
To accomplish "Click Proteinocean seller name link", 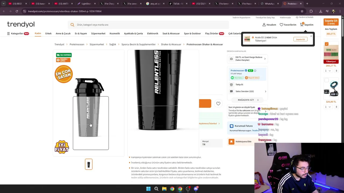I will tap(237, 70).
